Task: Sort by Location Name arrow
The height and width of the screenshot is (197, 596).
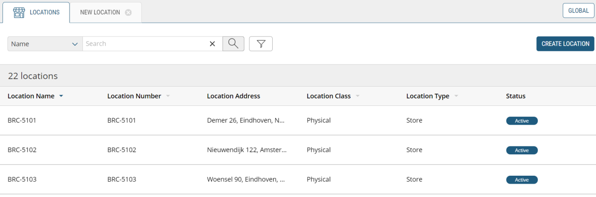Action: click(x=61, y=96)
